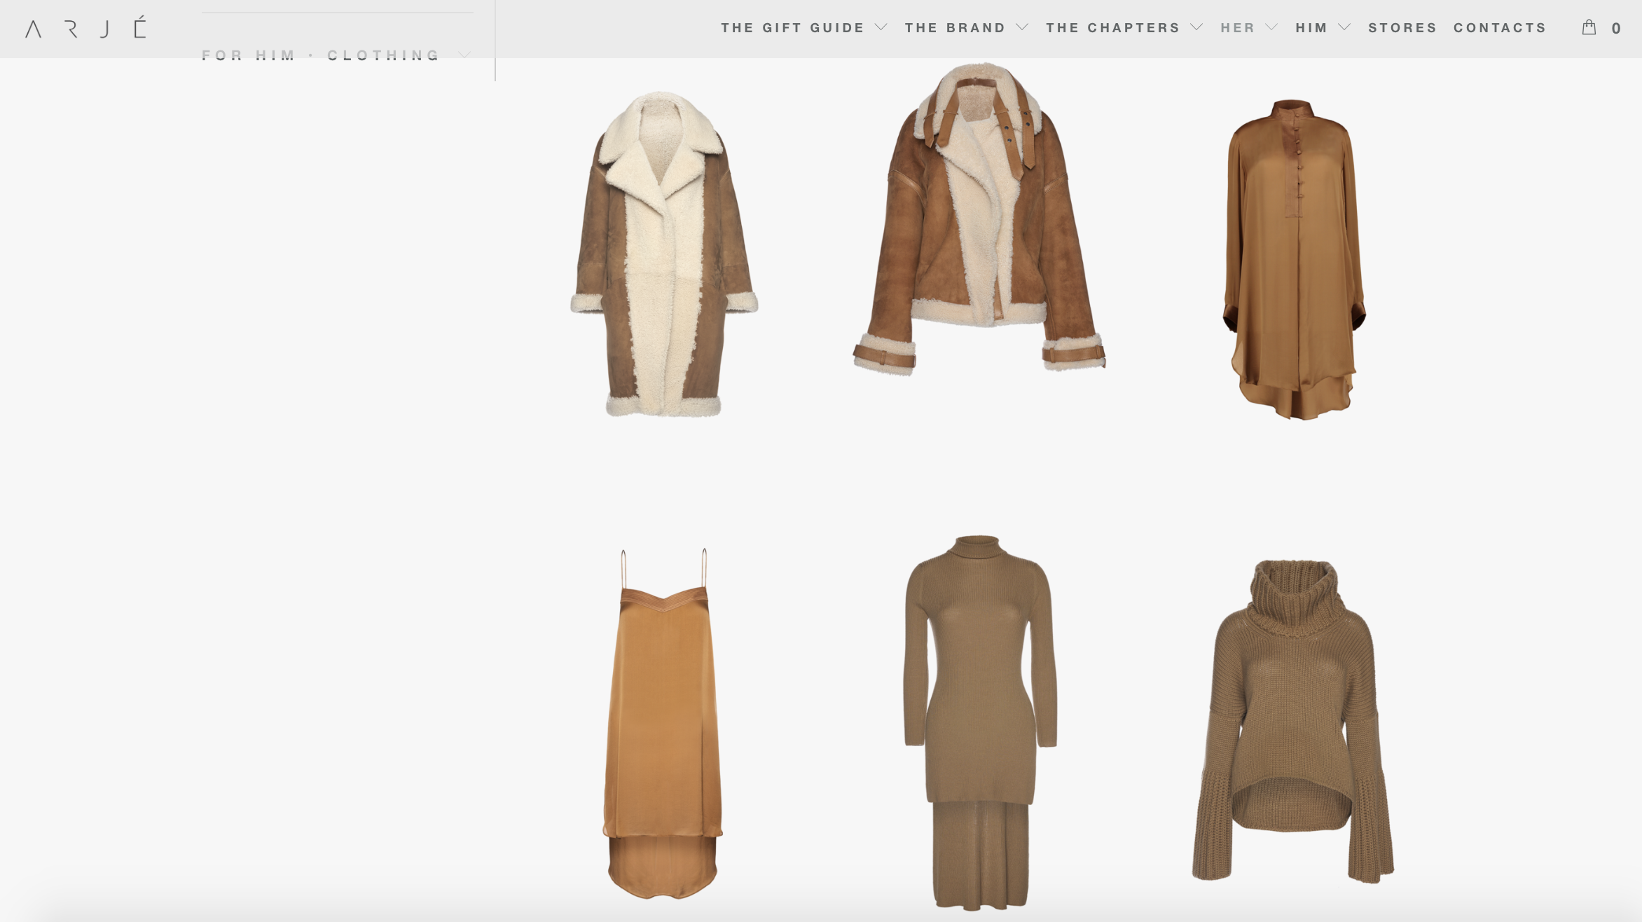
Task: Open the Him menu chevron
Action: pyautogui.click(x=1344, y=27)
